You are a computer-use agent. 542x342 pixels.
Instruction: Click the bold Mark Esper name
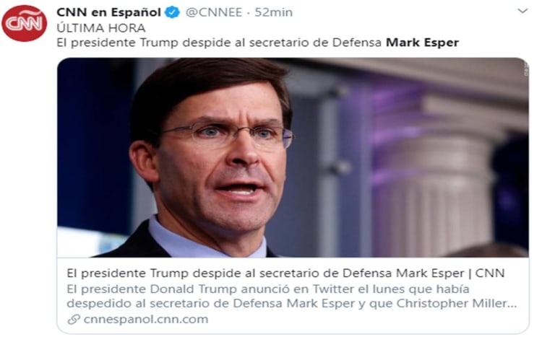pyautogui.click(x=422, y=43)
